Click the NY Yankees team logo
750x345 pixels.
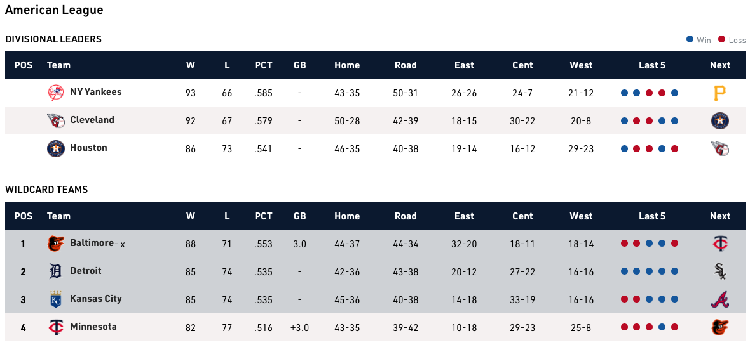[x=56, y=93]
